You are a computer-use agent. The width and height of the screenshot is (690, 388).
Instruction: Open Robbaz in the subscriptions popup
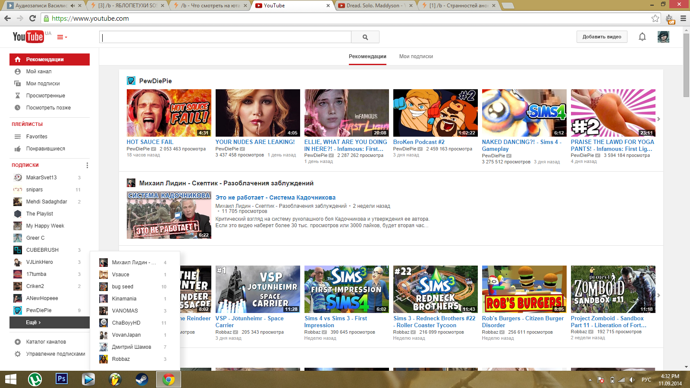tap(135, 359)
